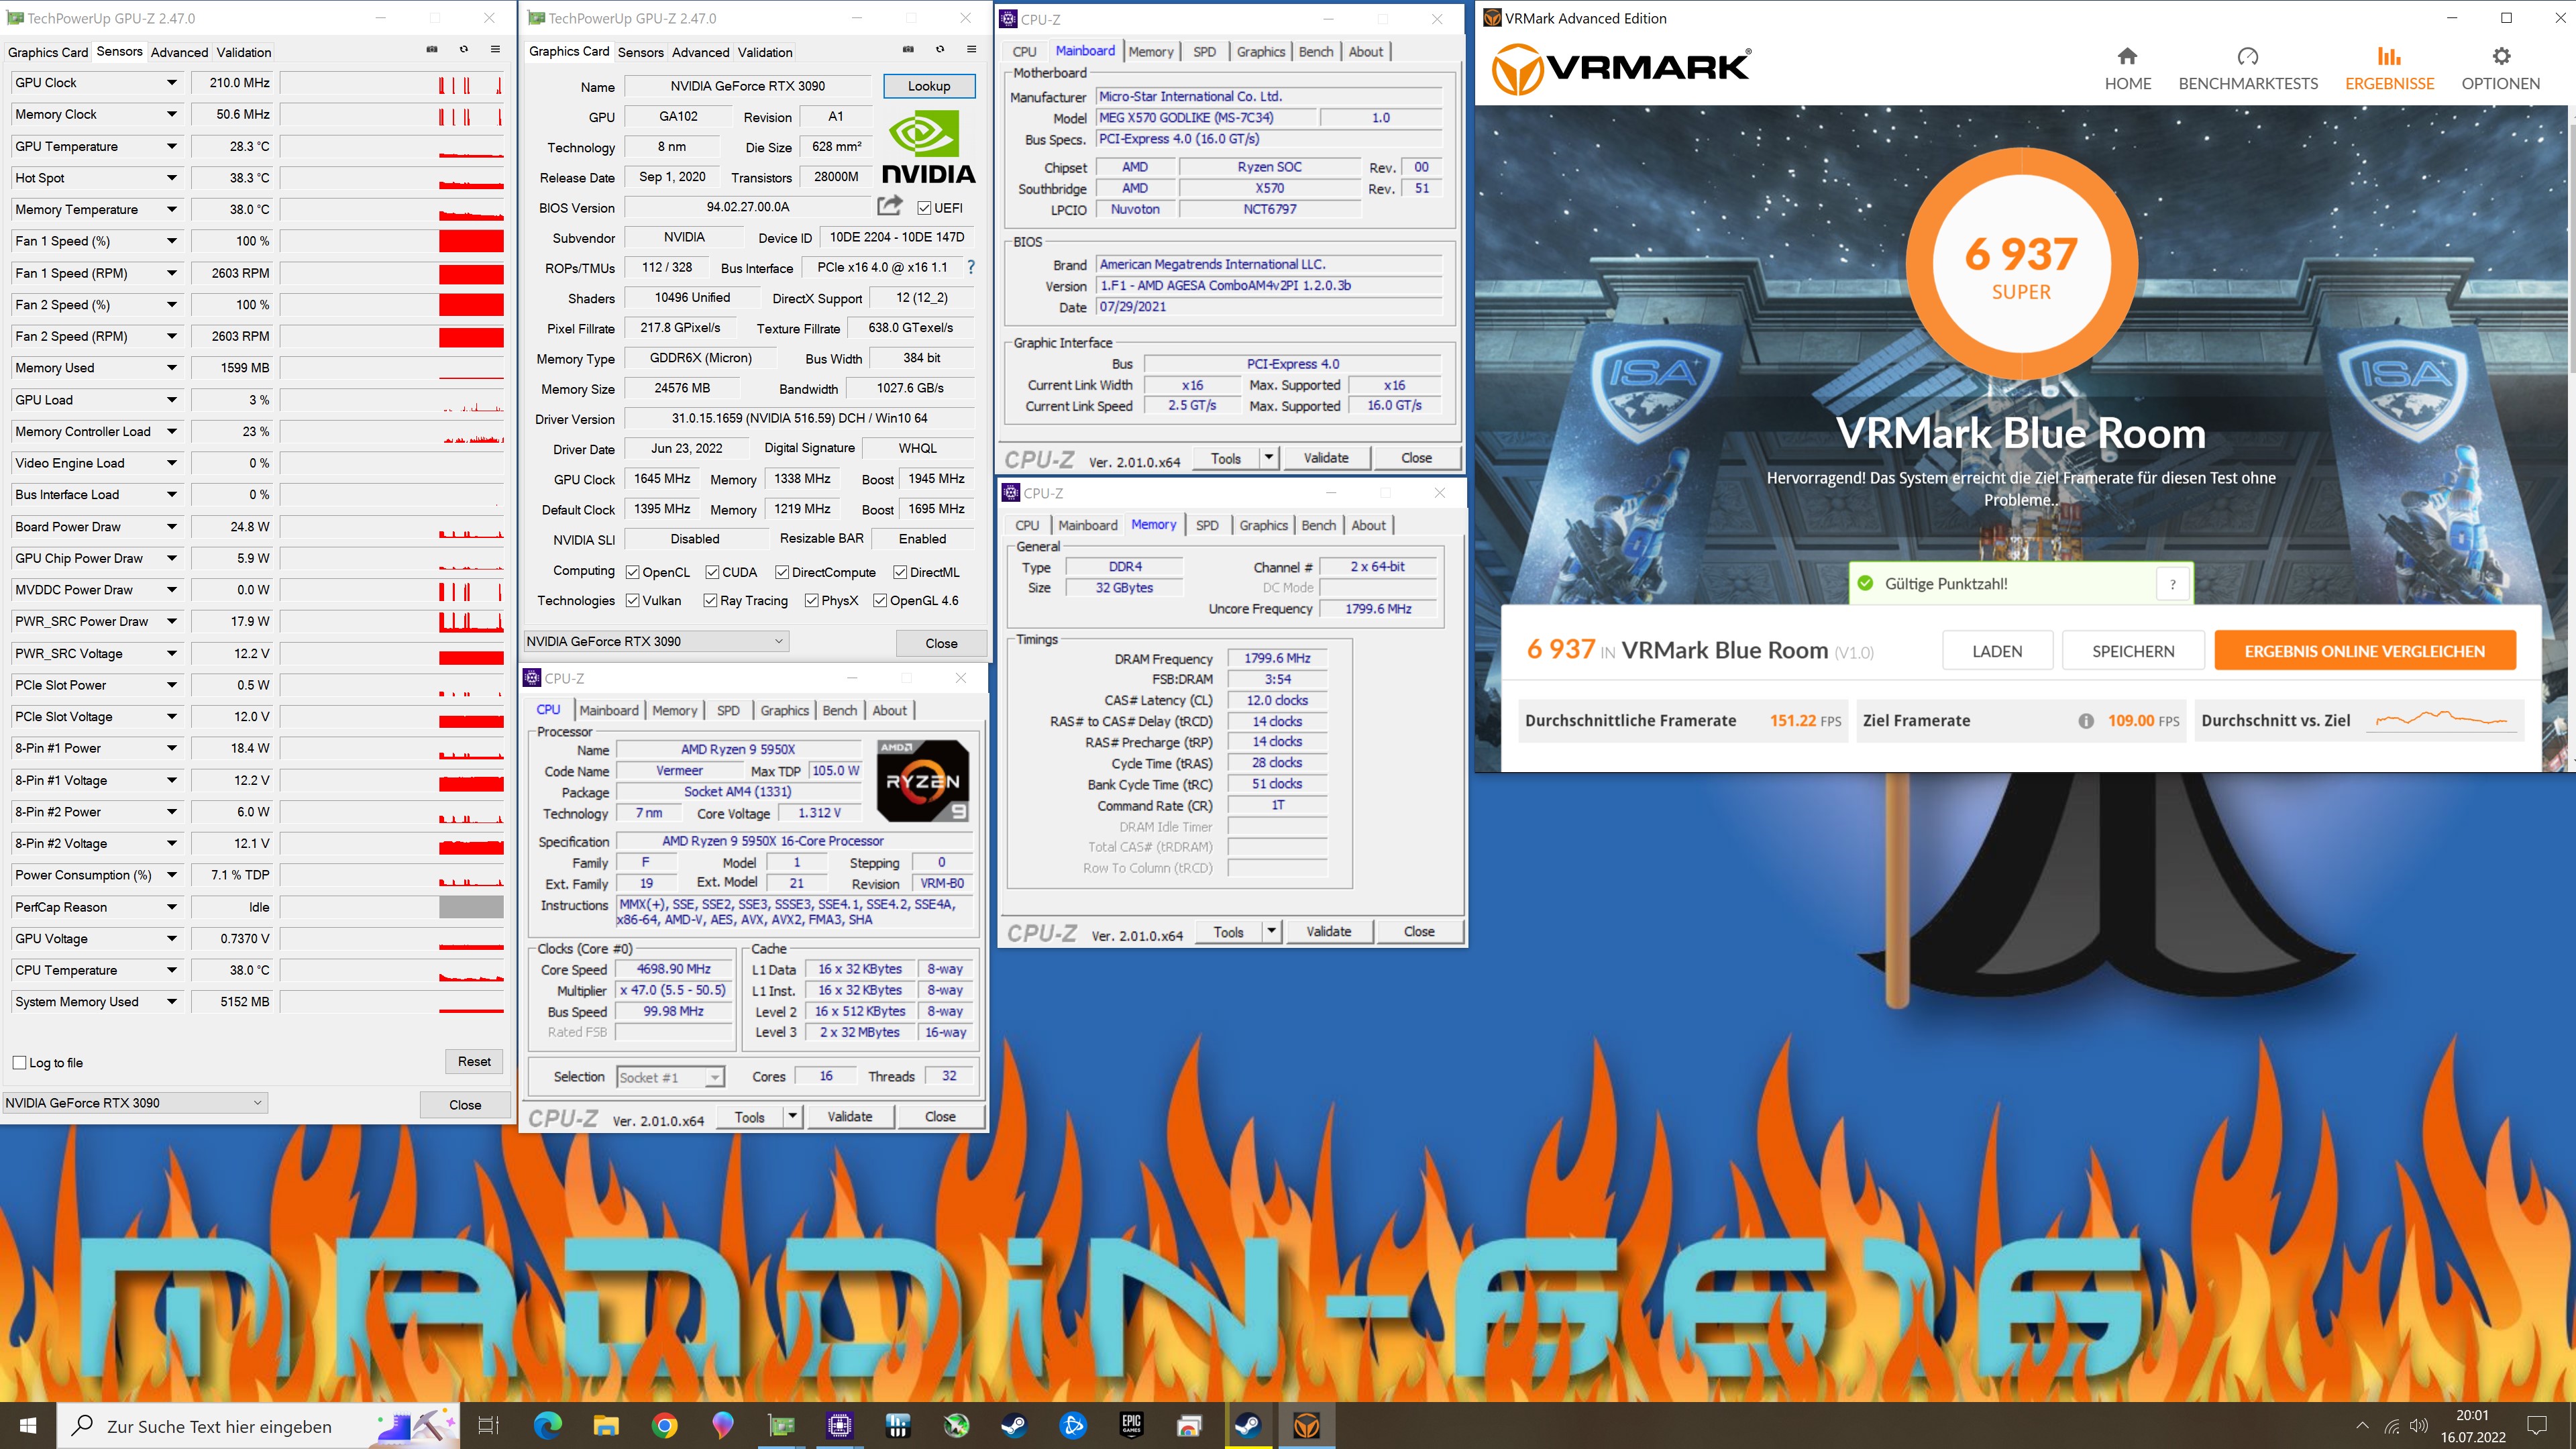Screen dimensions: 2576x1449
Task: Open hamburger menu in GPU-Z Sensors window
Action: point(495,49)
